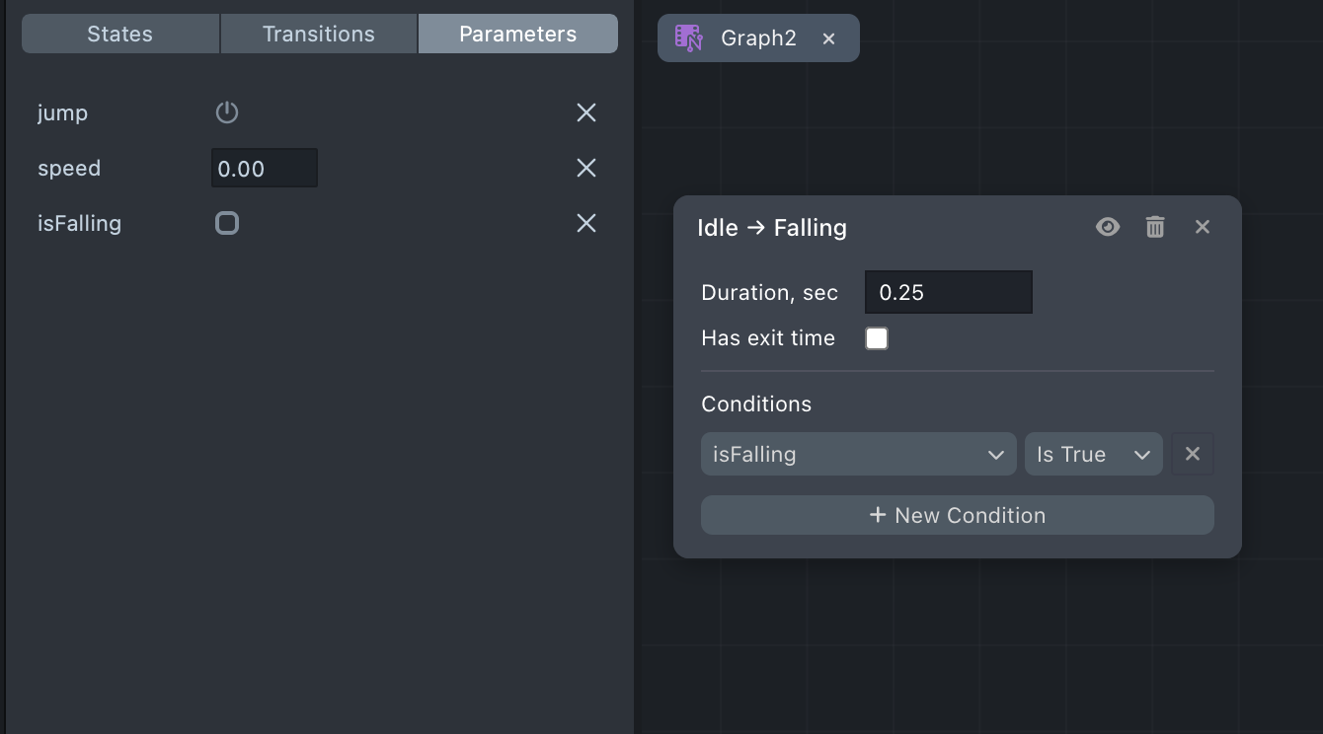
Task: Select the Parameters tab
Action: tap(517, 34)
